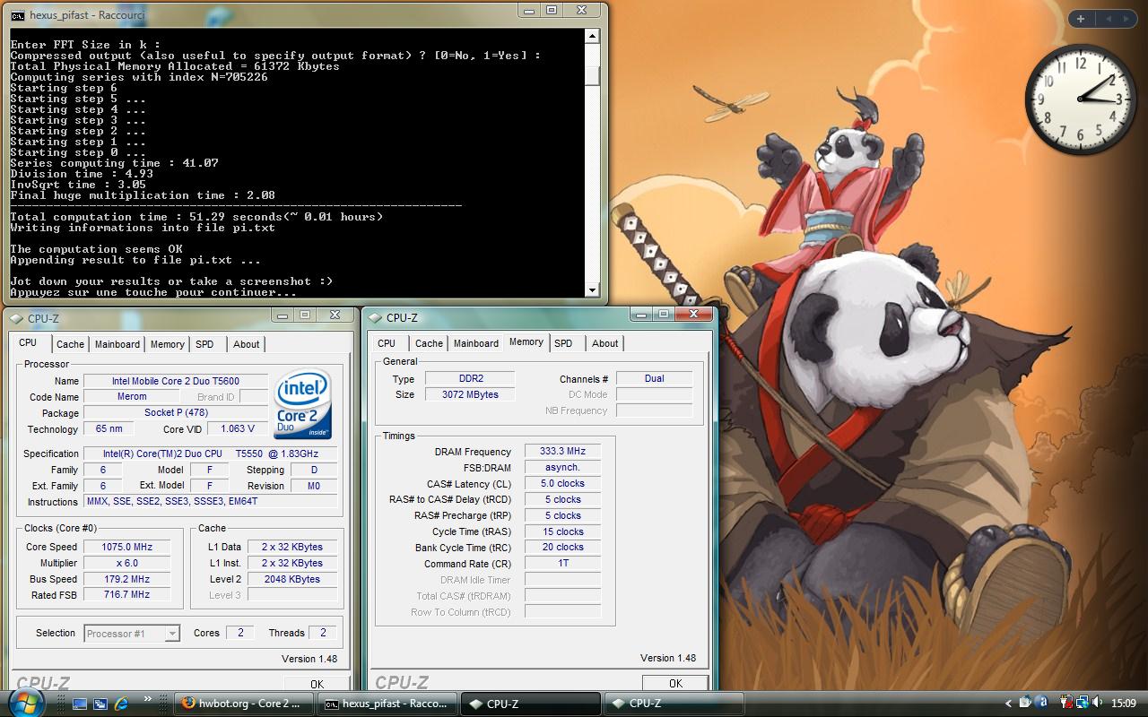This screenshot has height=717, width=1148.
Task: Click the Instructions field MMX, SSE list
Action: coord(211,501)
